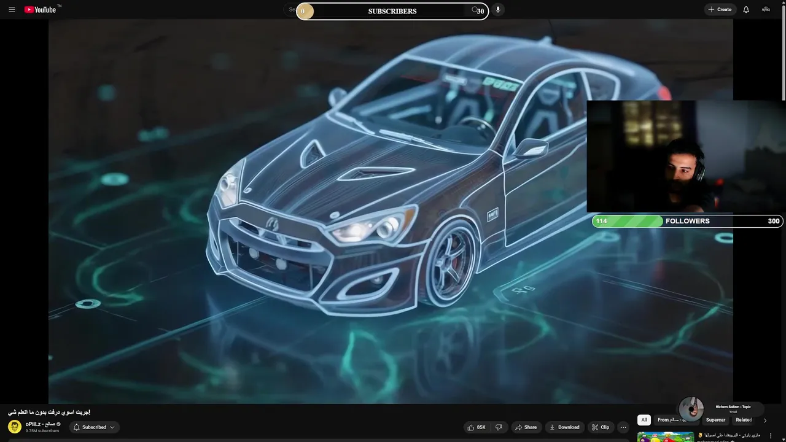786x442 pixels.
Task: Click the 9.75M subscribers count text
Action: 42,431
